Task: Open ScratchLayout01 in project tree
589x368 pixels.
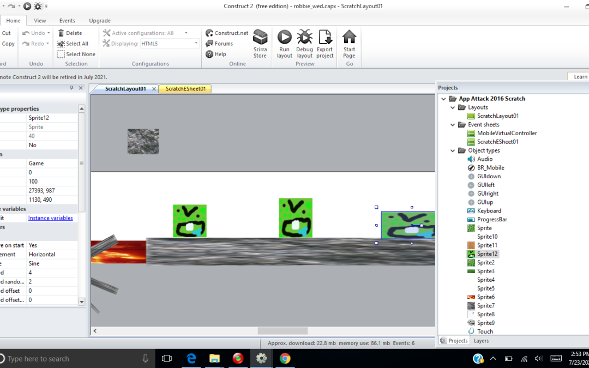Action: [498, 116]
